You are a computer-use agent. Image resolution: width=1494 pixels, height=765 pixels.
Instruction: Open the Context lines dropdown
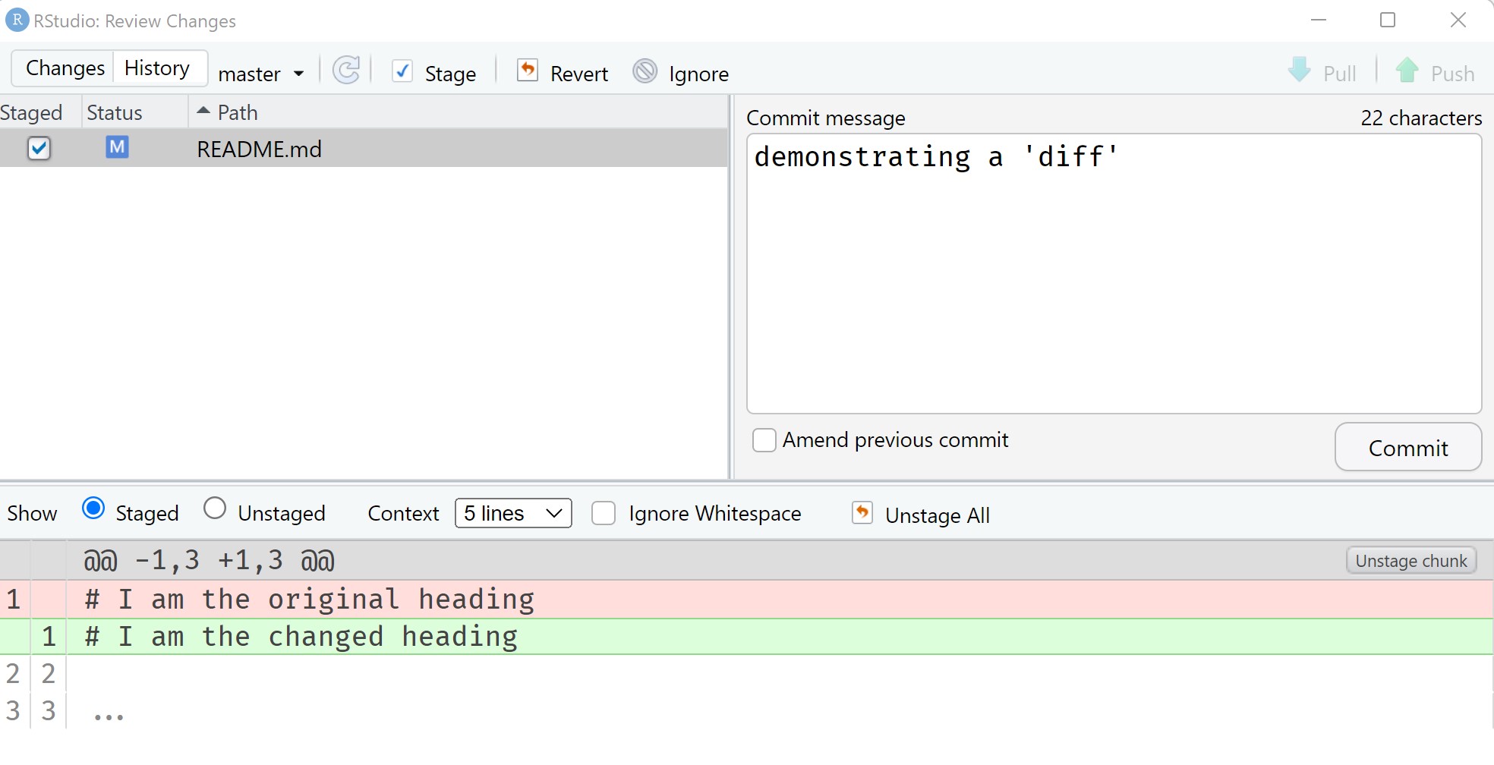[512, 513]
